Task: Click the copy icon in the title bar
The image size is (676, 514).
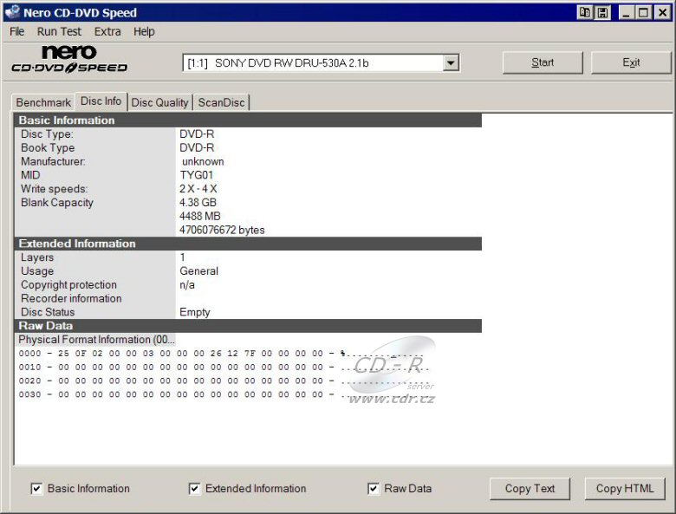Action: point(585,13)
